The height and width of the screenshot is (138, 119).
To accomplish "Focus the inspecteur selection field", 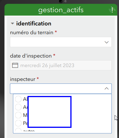I will point(61,89).
